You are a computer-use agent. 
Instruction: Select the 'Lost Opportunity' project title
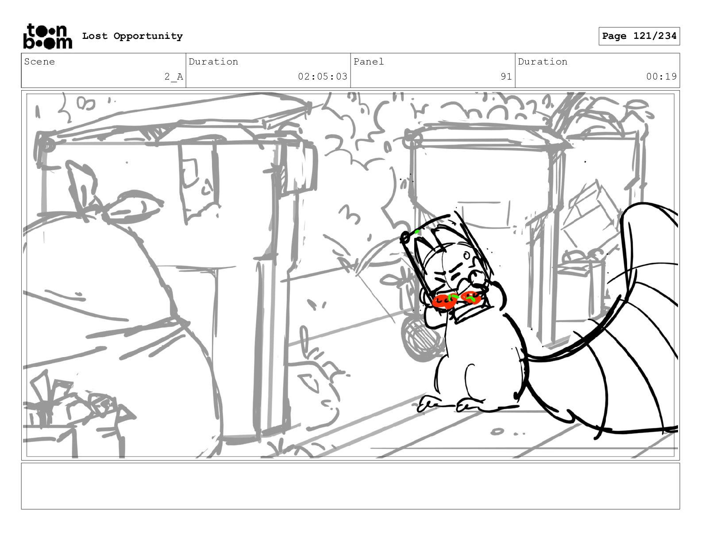[x=132, y=36]
